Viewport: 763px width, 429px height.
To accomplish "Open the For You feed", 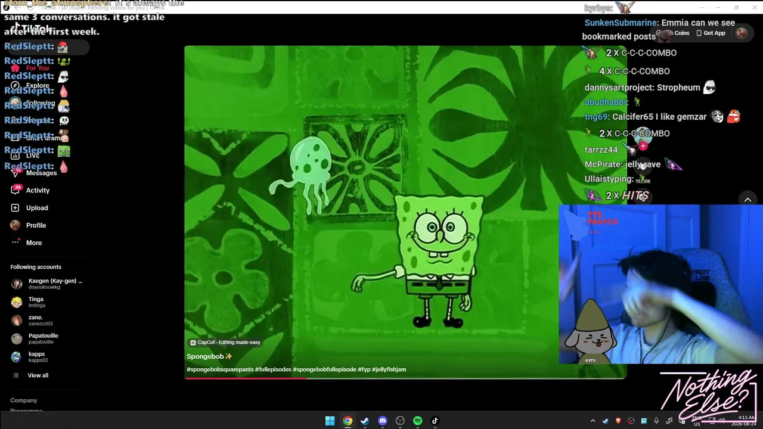I will pos(38,68).
